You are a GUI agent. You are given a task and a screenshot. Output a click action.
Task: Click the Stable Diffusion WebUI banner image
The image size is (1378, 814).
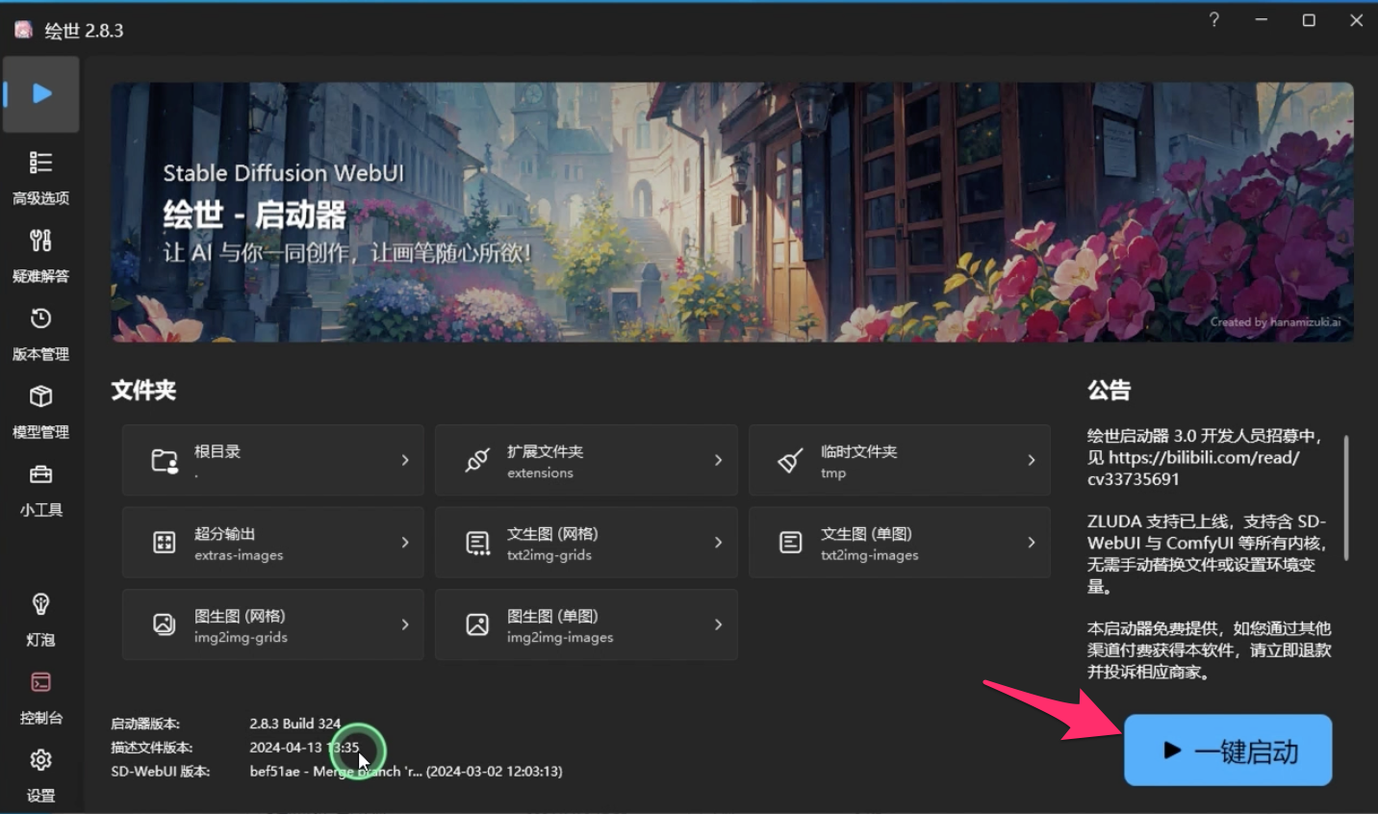pyautogui.click(x=732, y=212)
